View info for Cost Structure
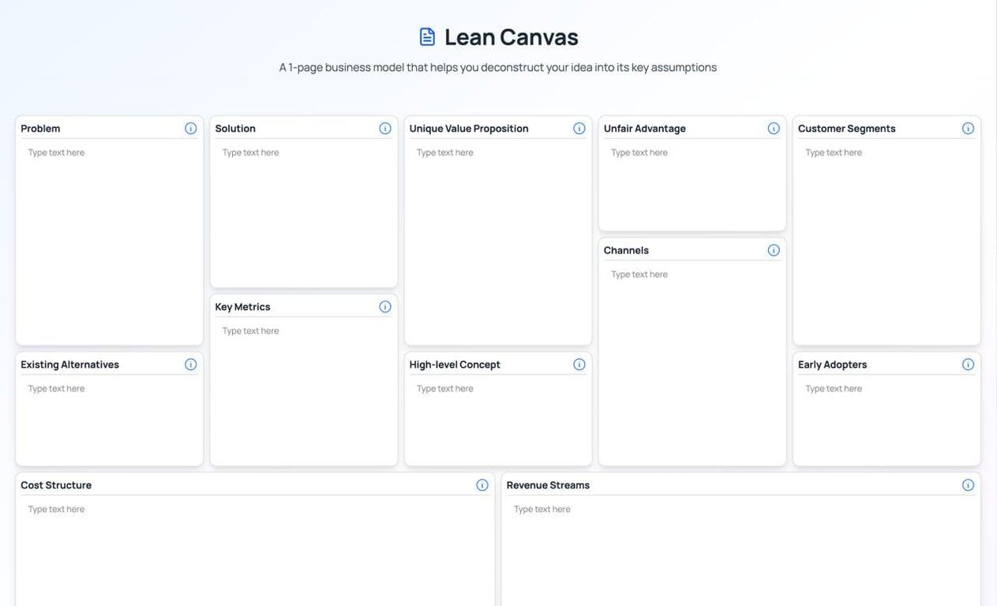The height and width of the screenshot is (606, 997). pyautogui.click(x=482, y=484)
